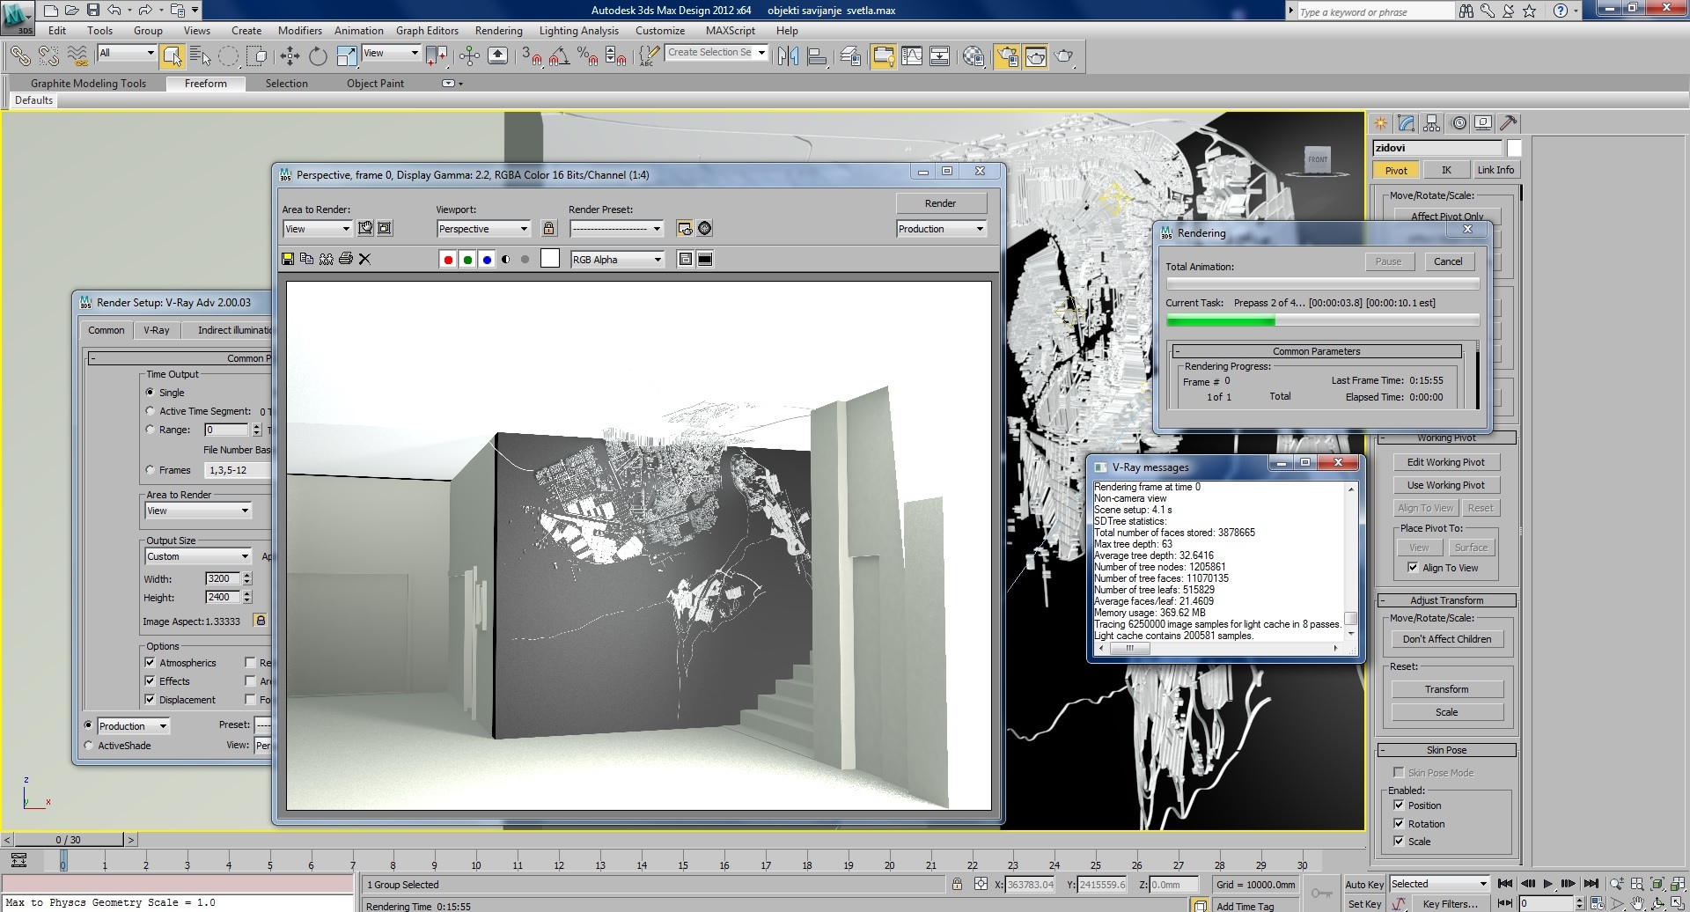Uncheck the Rotation skin pose checkbox
The image size is (1690, 912).
point(1399,824)
